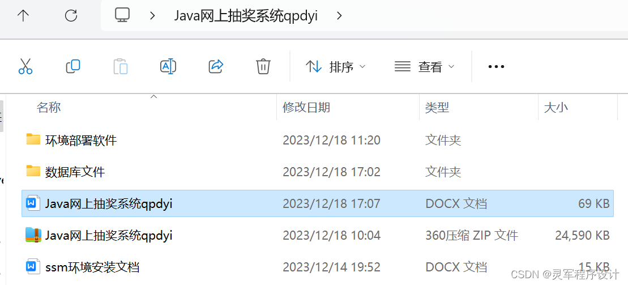Screen dimensions: 628x285
Task: Open the 排序 sort dropdown
Action: click(x=336, y=66)
